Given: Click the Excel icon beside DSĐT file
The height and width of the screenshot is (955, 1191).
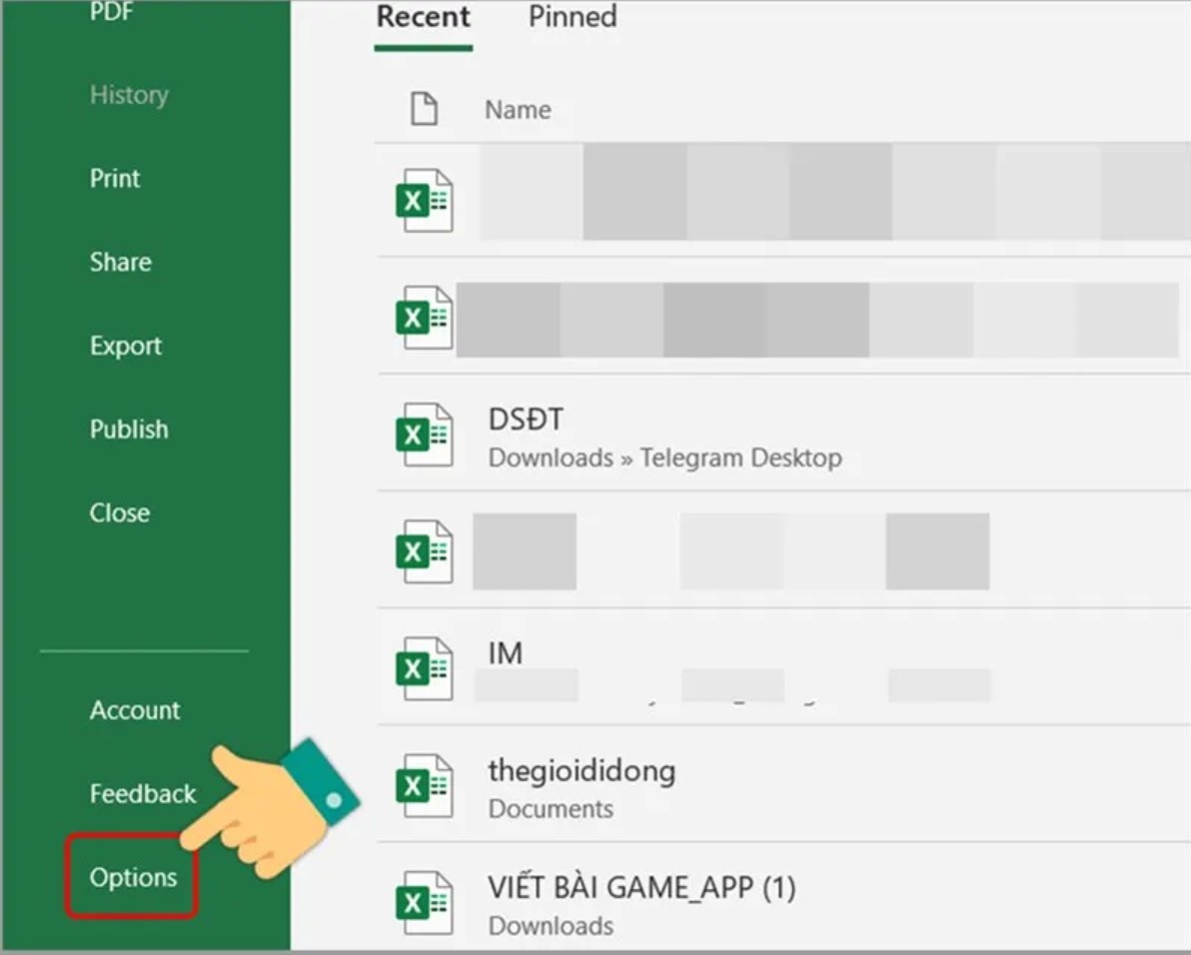Looking at the screenshot, I should (x=424, y=435).
